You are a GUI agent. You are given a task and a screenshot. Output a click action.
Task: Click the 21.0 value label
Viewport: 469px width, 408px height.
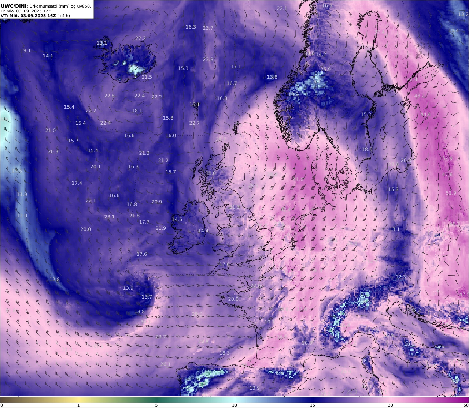coord(51,131)
